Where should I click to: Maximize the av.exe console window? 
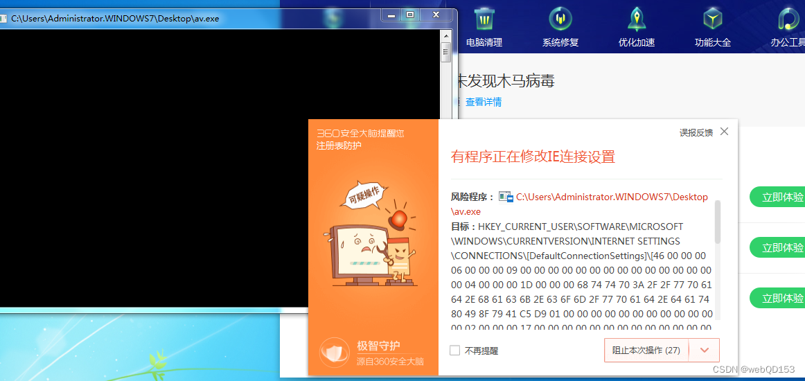point(409,15)
